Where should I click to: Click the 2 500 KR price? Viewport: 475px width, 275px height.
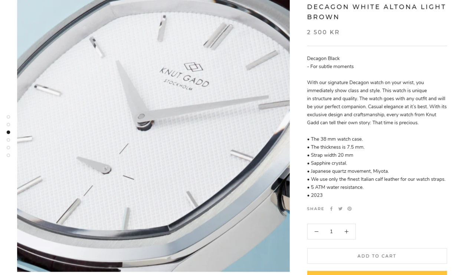pyautogui.click(x=323, y=32)
